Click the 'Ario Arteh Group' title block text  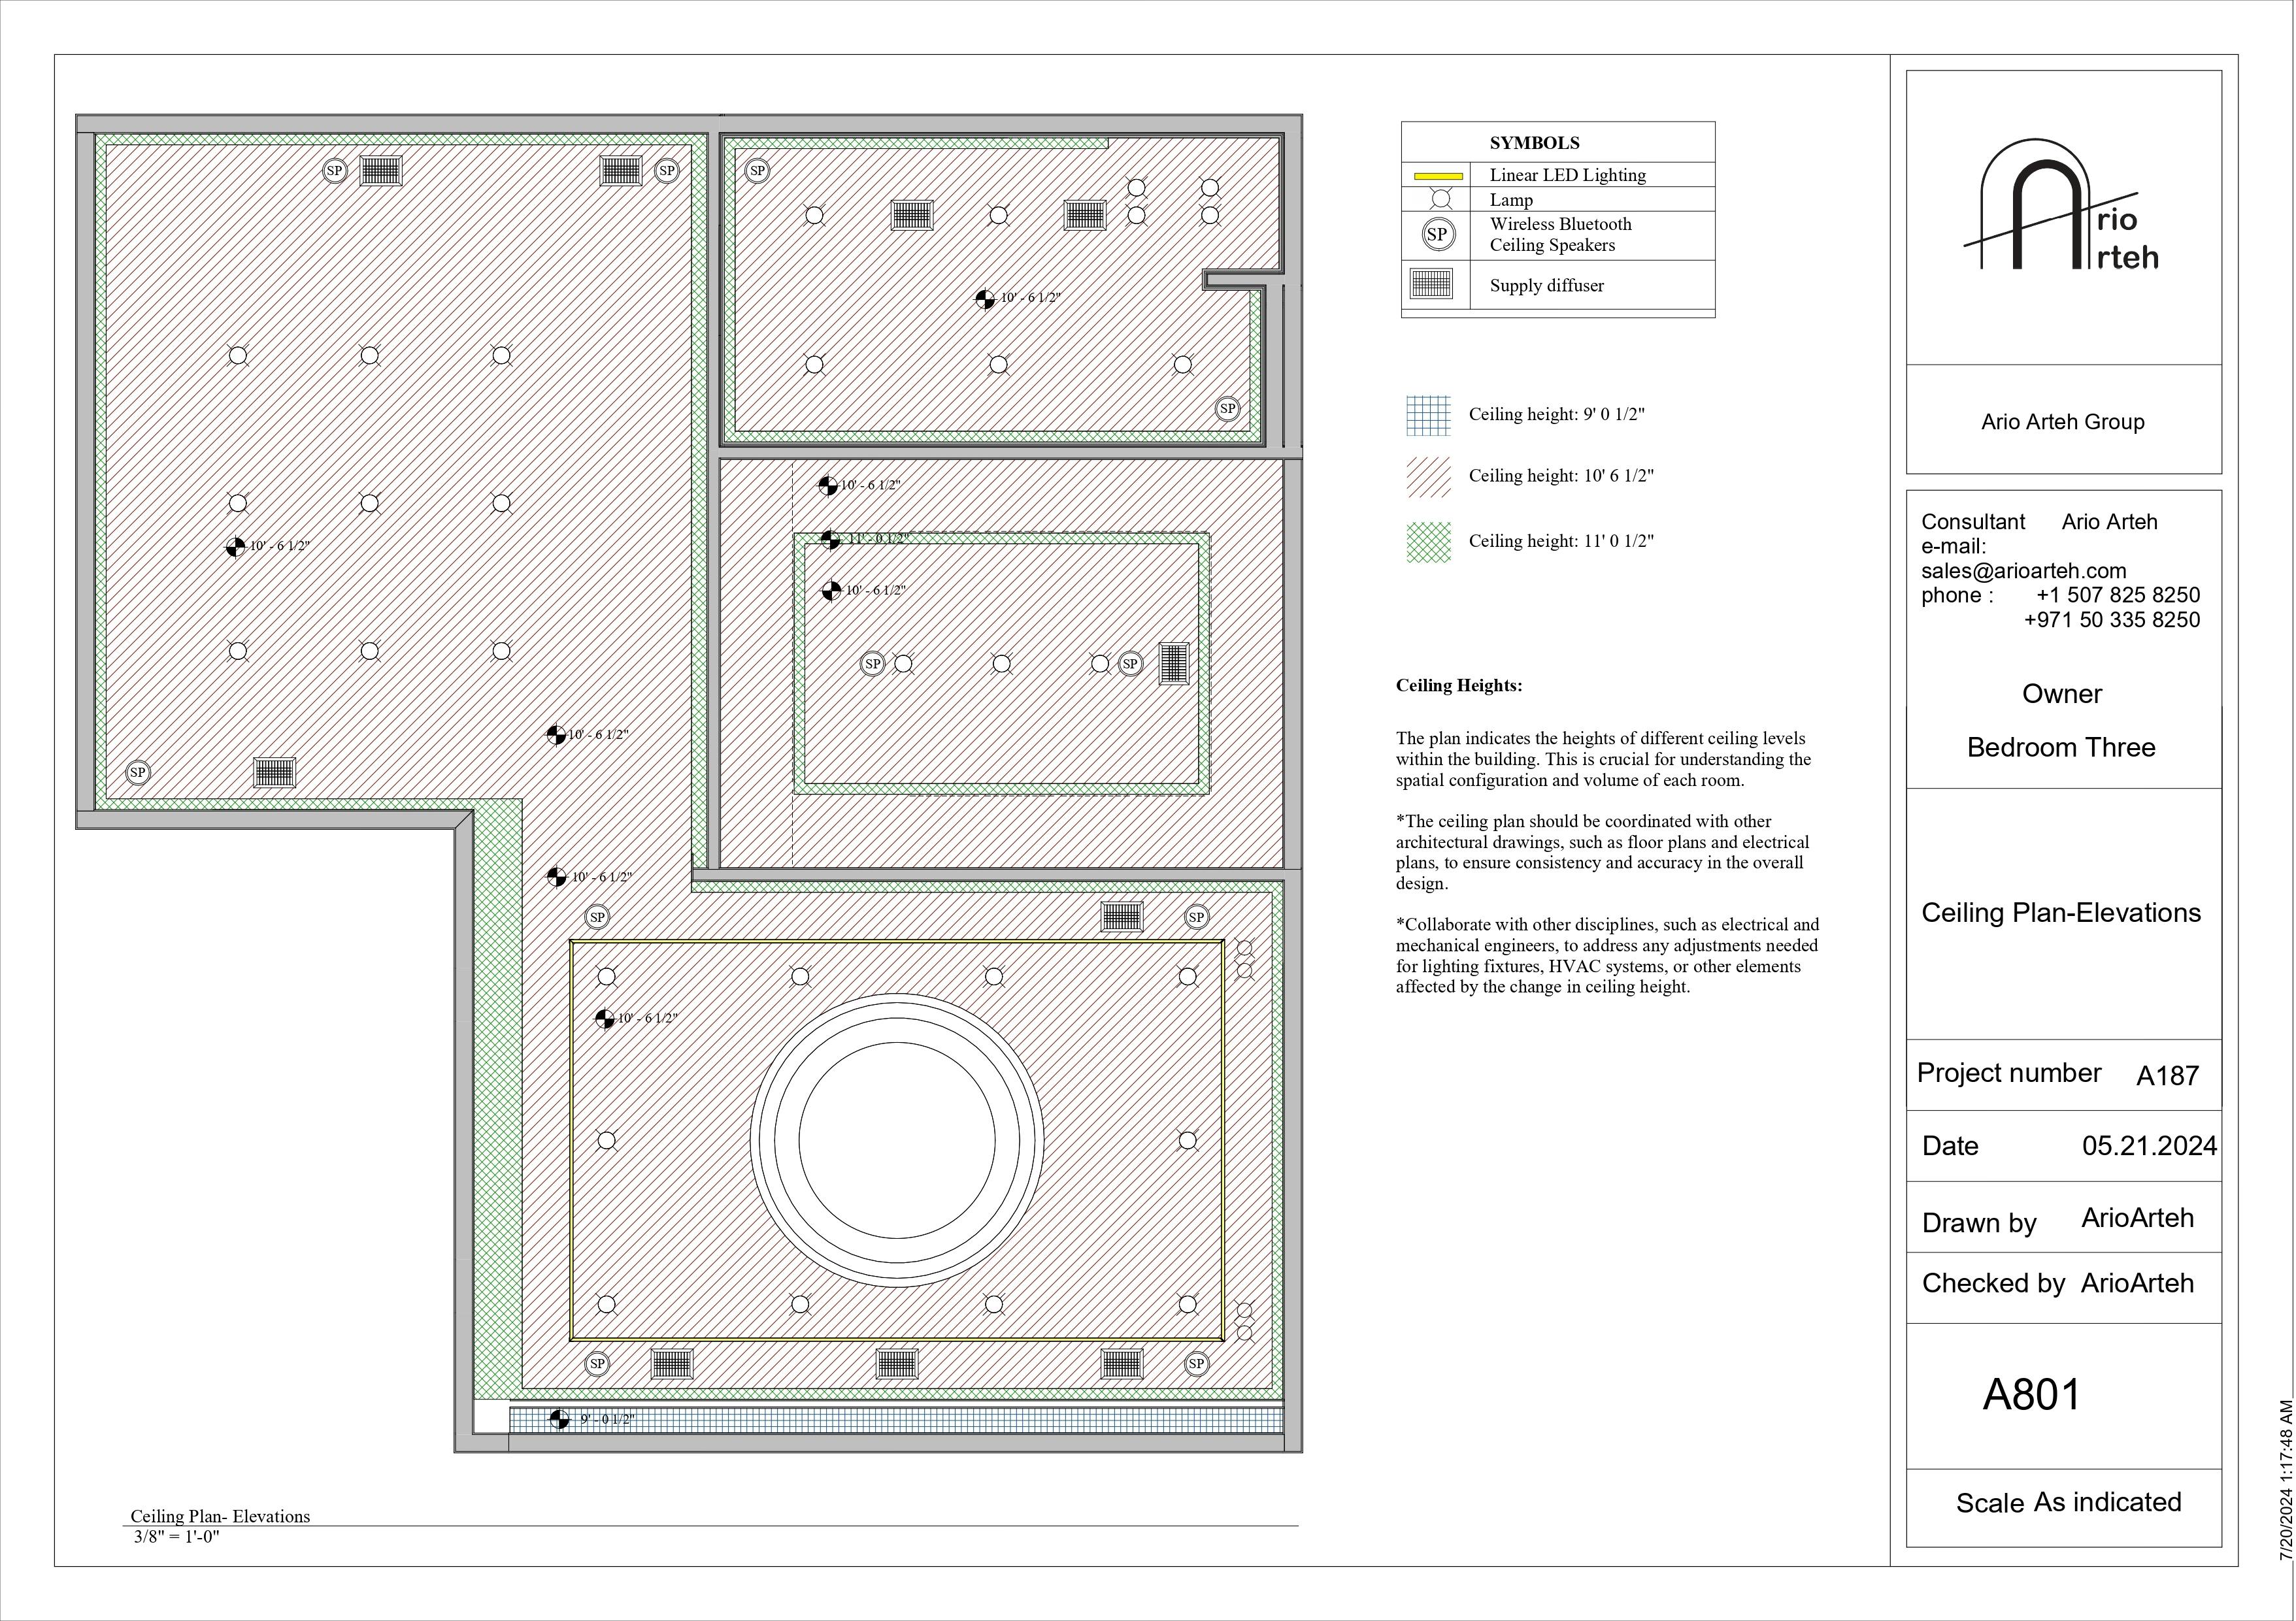click(2063, 421)
